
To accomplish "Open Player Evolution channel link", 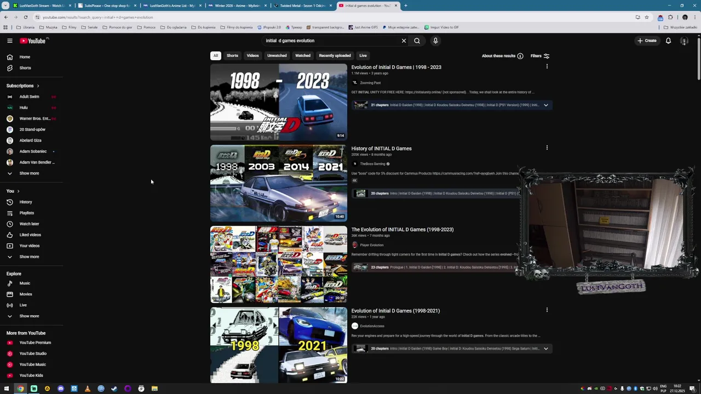I will coord(371,245).
